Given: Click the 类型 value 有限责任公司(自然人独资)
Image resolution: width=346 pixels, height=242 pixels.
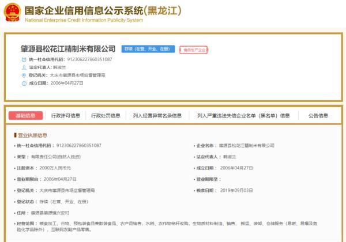Looking at the screenshot, I should point(56,157).
